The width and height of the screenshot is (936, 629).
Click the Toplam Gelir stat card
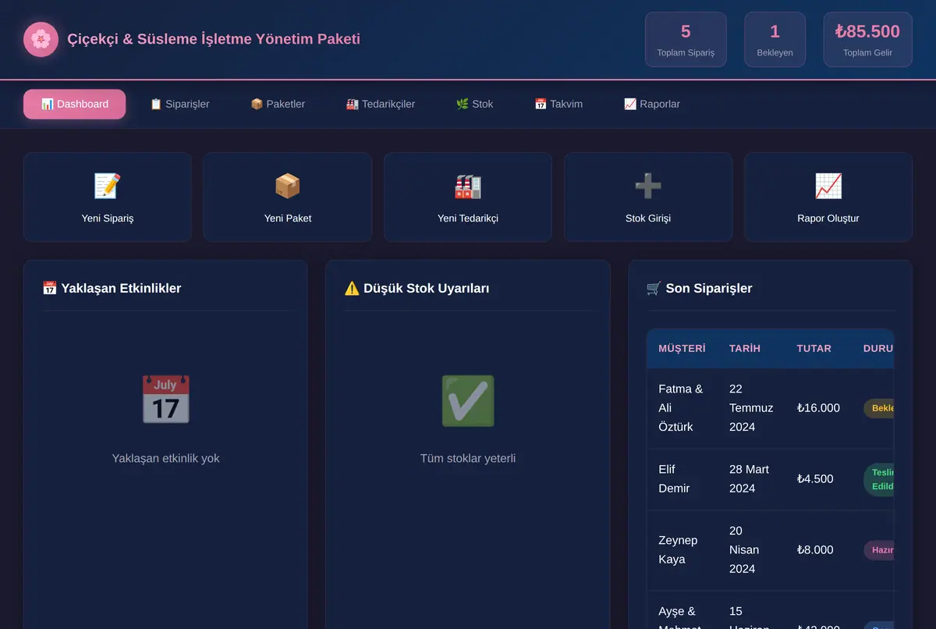[x=867, y=39]
